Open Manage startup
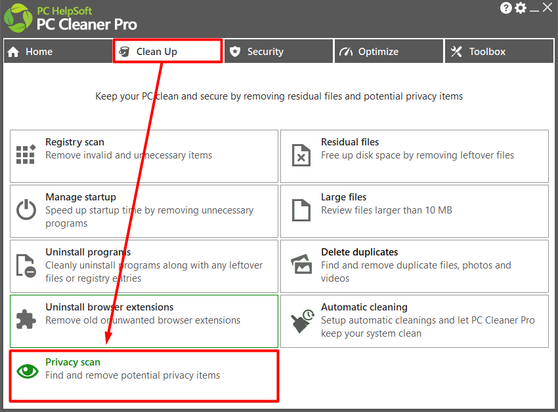This screenshot has width=558, height=412. 144,212
